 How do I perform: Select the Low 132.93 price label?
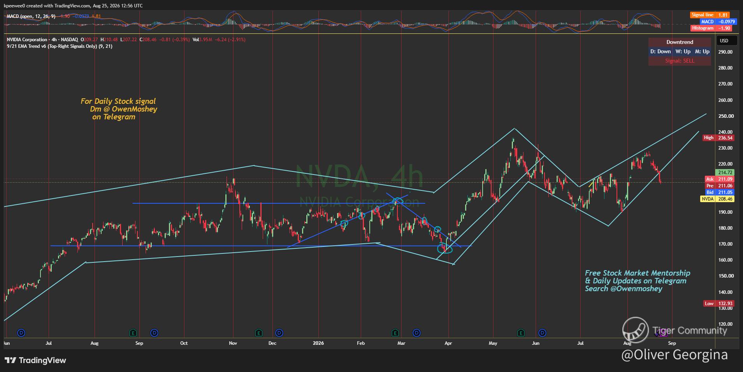(x=718, y=304)
